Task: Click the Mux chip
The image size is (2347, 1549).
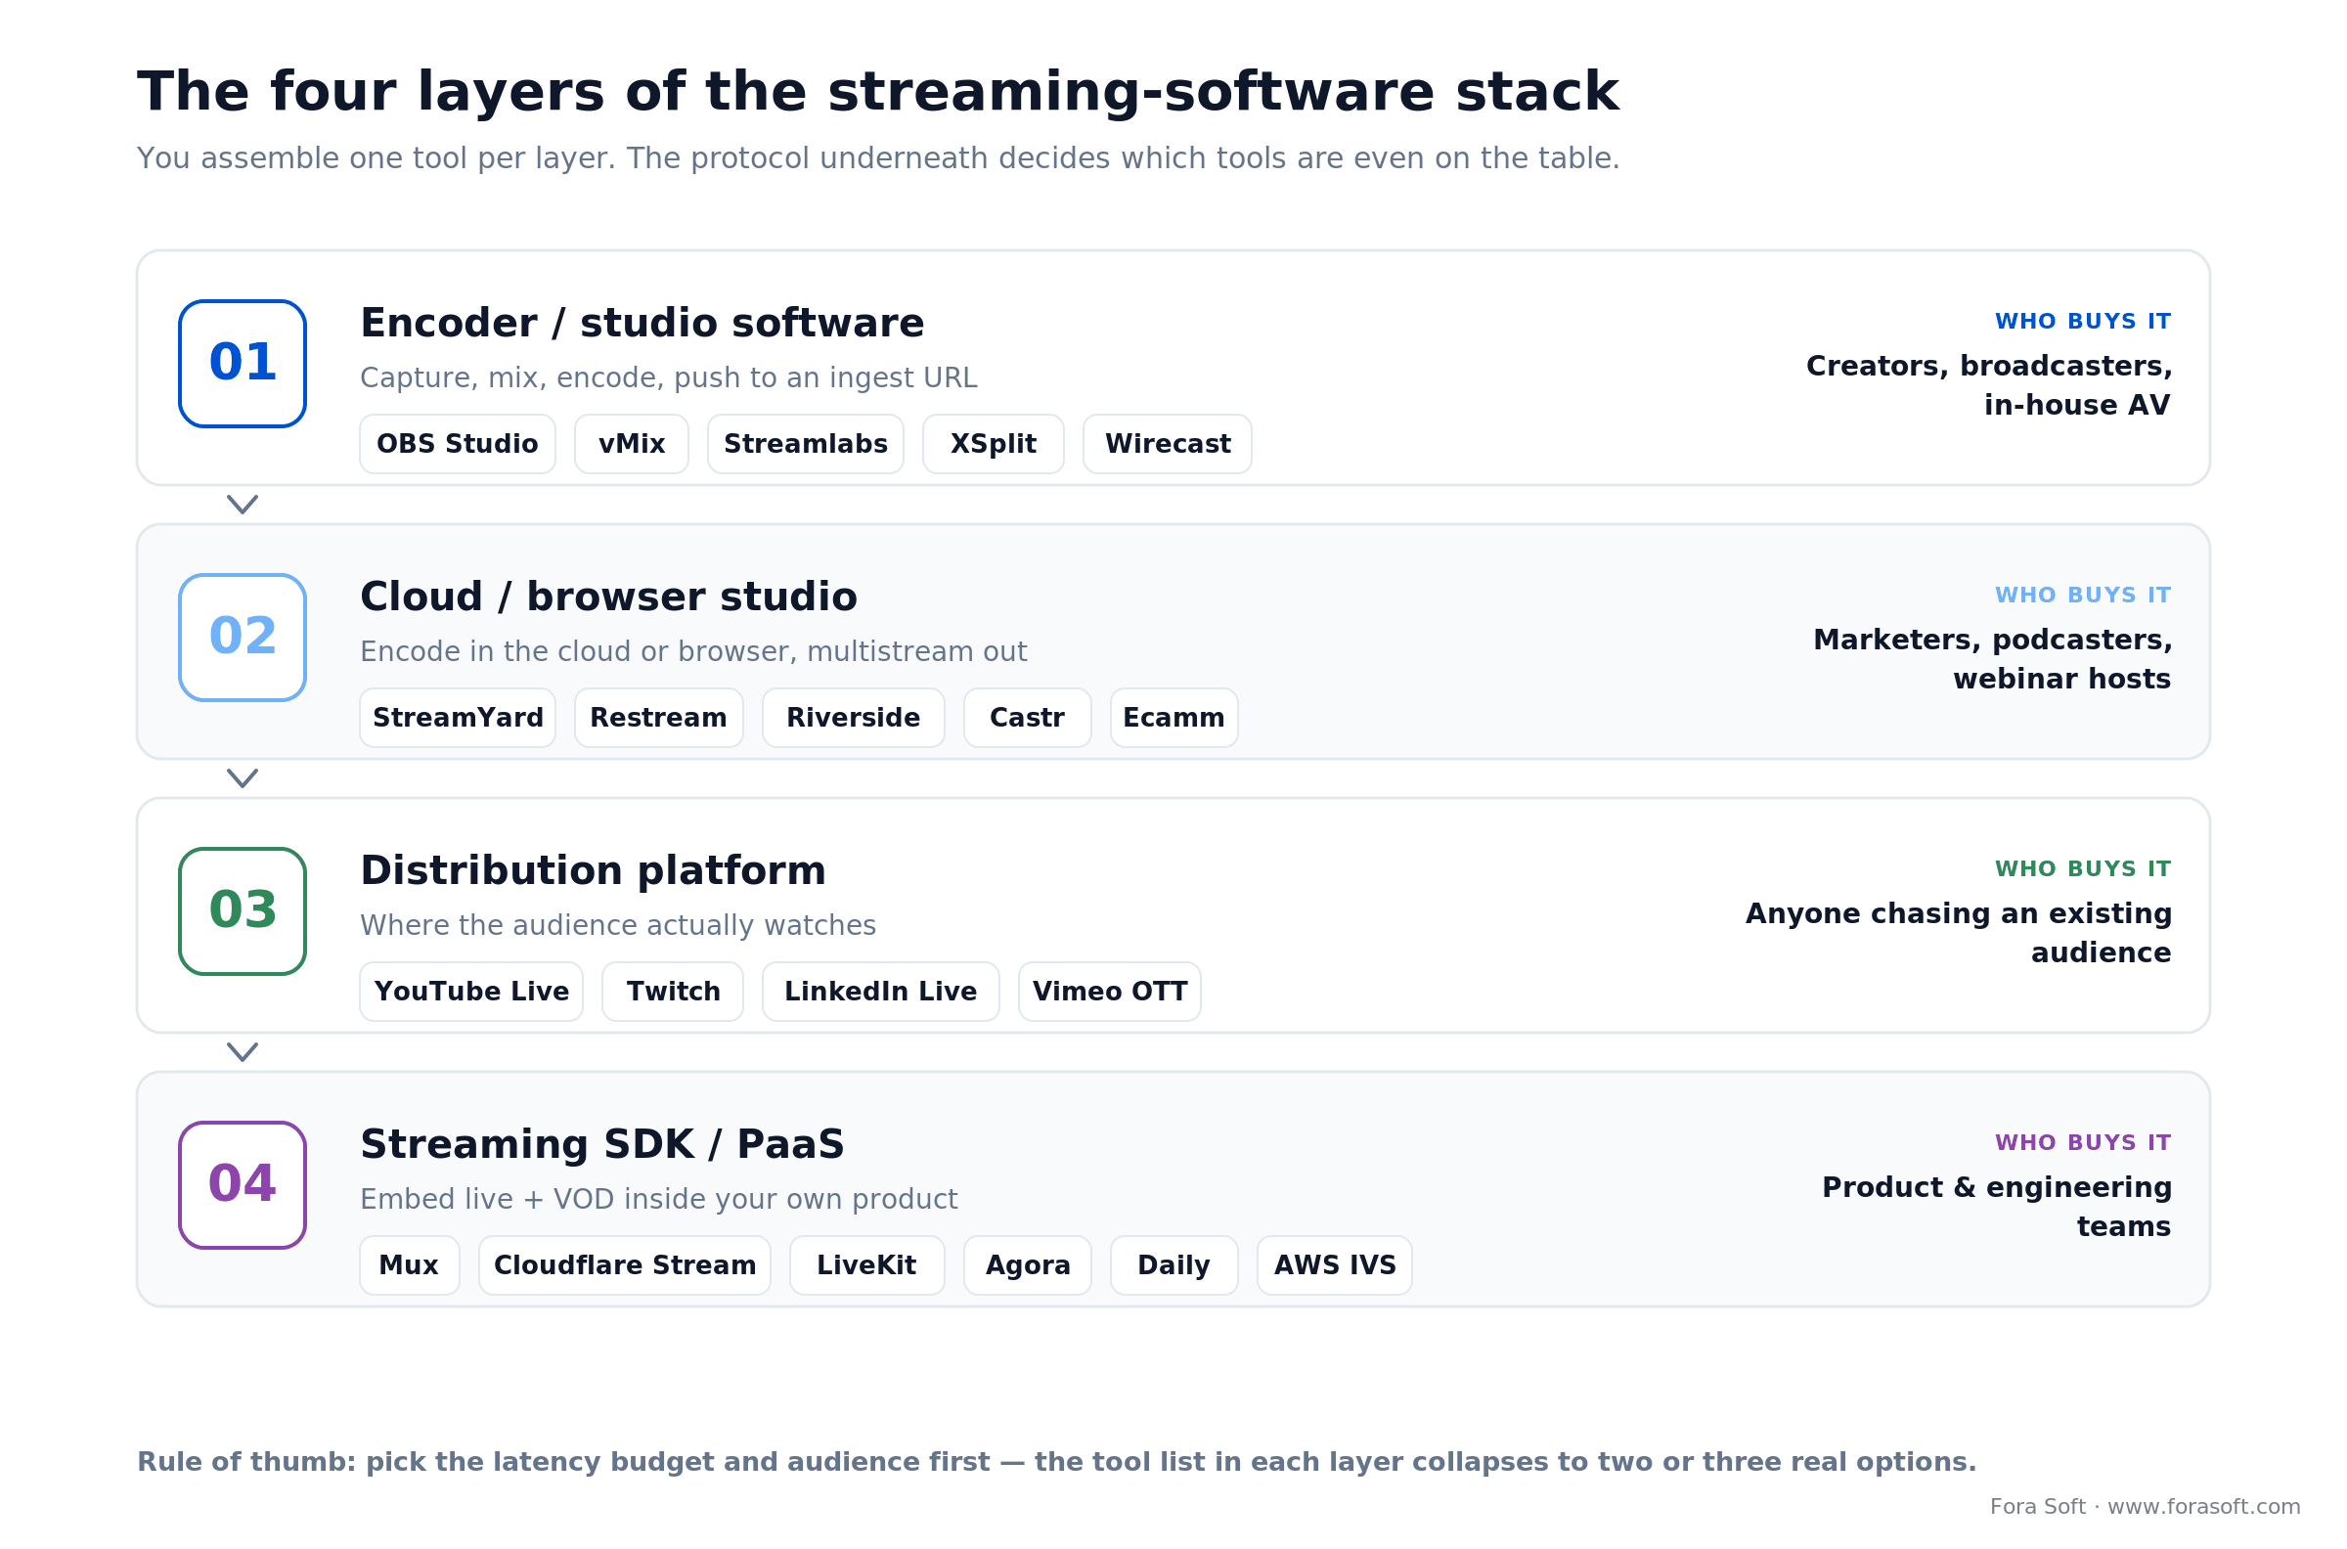Action: click(x=409, y=1265)
